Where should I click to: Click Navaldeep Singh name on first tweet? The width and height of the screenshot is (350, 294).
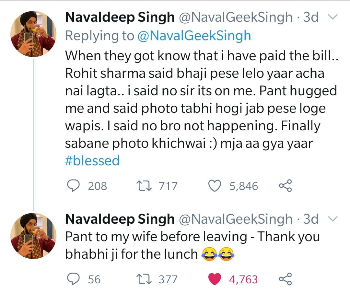pos(120,17)
